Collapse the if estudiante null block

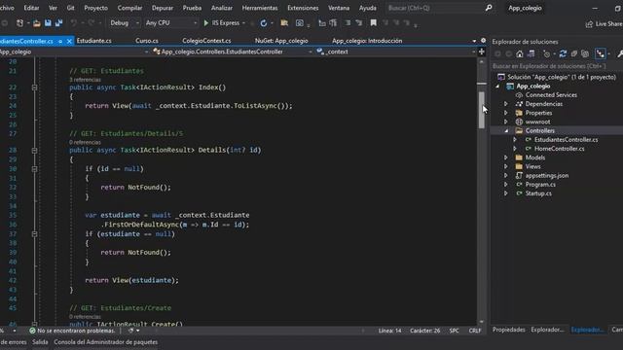click(35, 234)
